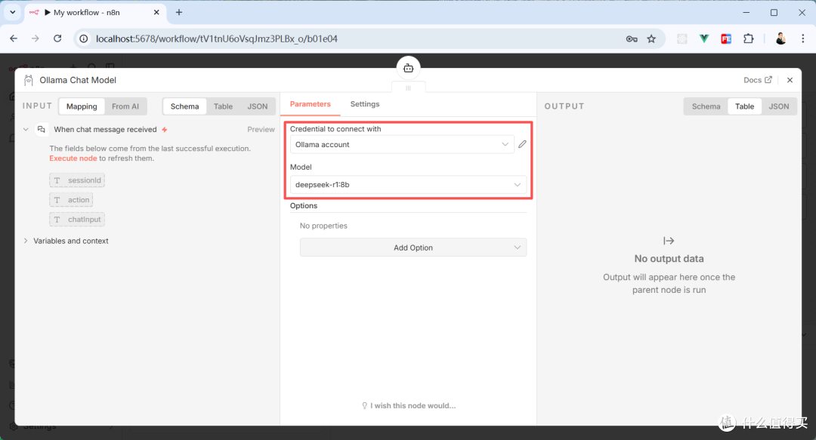Click the 'Execute node' link
816x440 pixels.
tap(73, 158)
